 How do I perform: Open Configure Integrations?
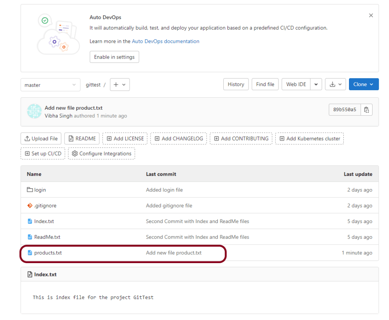point(101,154)
